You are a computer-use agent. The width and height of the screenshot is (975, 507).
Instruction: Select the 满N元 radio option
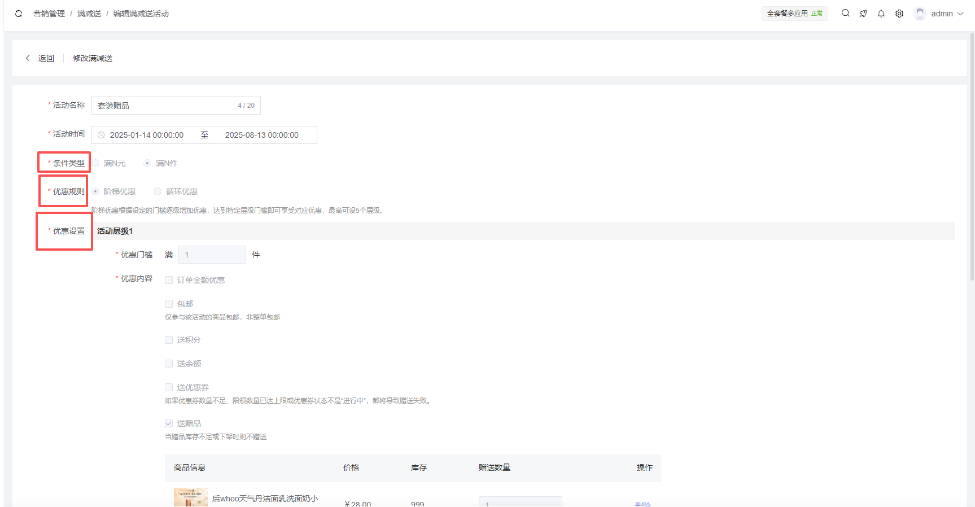(96, 163)
